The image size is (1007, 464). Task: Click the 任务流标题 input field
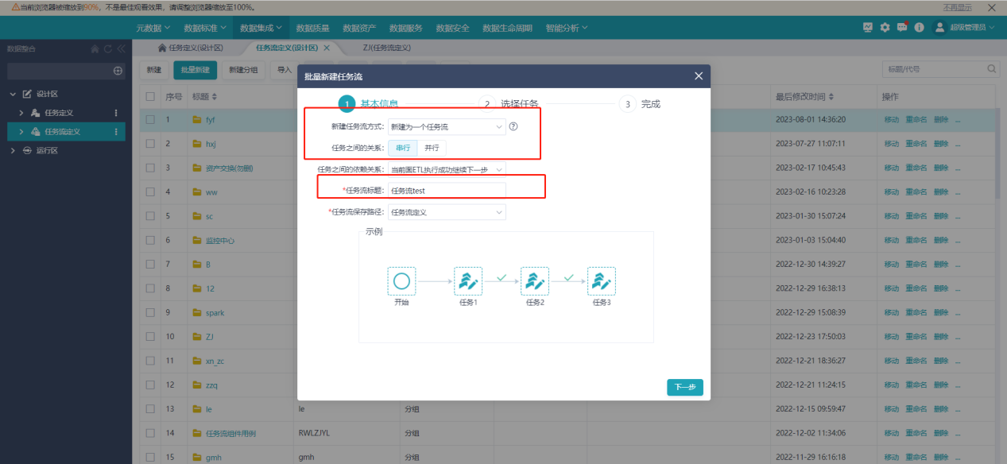click(446, 191)
